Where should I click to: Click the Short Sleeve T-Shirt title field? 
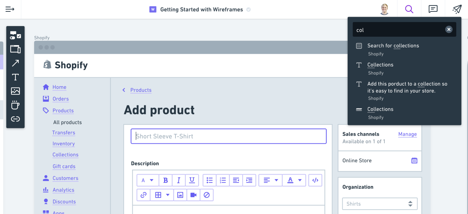(229, 136)
